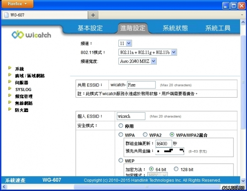Click the wicatch- prefix label

[118, 85]
